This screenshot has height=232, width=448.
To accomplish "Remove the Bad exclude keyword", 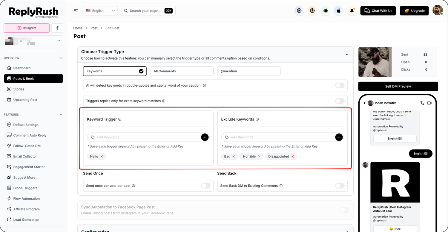I will pos(234,156).
